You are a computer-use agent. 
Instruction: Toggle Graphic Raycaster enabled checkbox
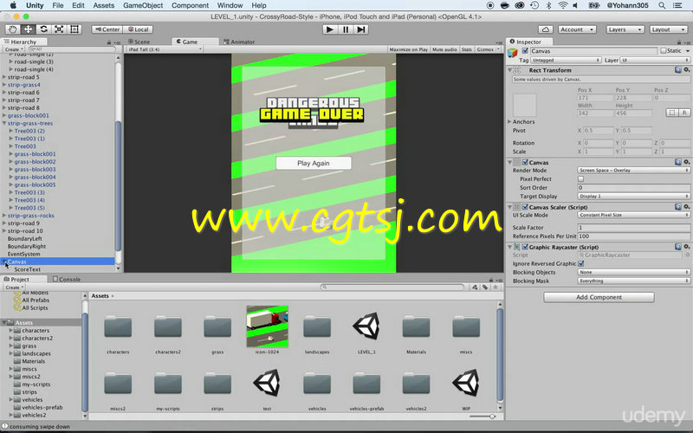click(525, 247)
